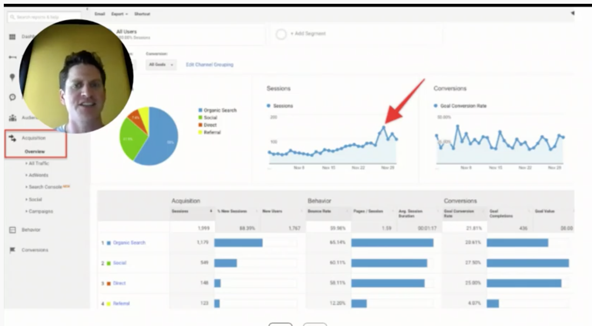Screen dimensions: 592x326
Task: Open the Dashboards grid icon in sidebar
Action: pyautogui.click(x=13, y=36)
